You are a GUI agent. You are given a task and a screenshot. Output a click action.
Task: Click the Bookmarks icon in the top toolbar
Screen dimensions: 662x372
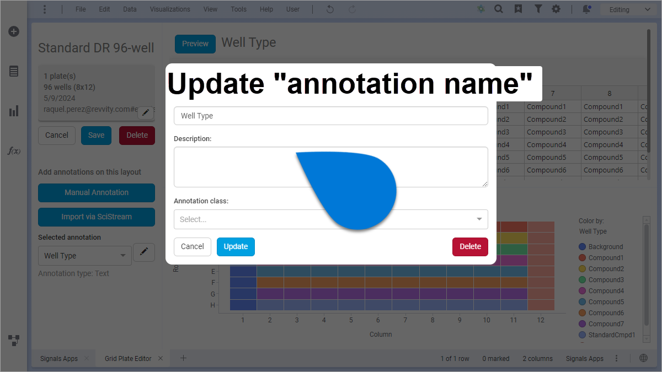(519, 9)
